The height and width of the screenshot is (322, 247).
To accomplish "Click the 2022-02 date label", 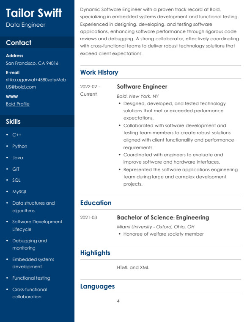I will (x=90, y=86).
